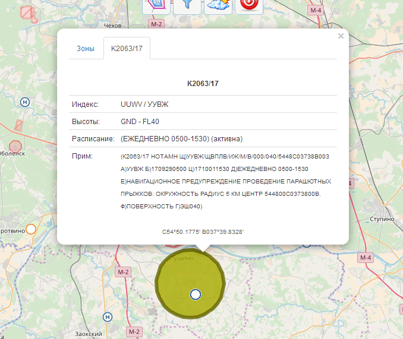Select the K2063/17 tab

click(x=127, y=49)
